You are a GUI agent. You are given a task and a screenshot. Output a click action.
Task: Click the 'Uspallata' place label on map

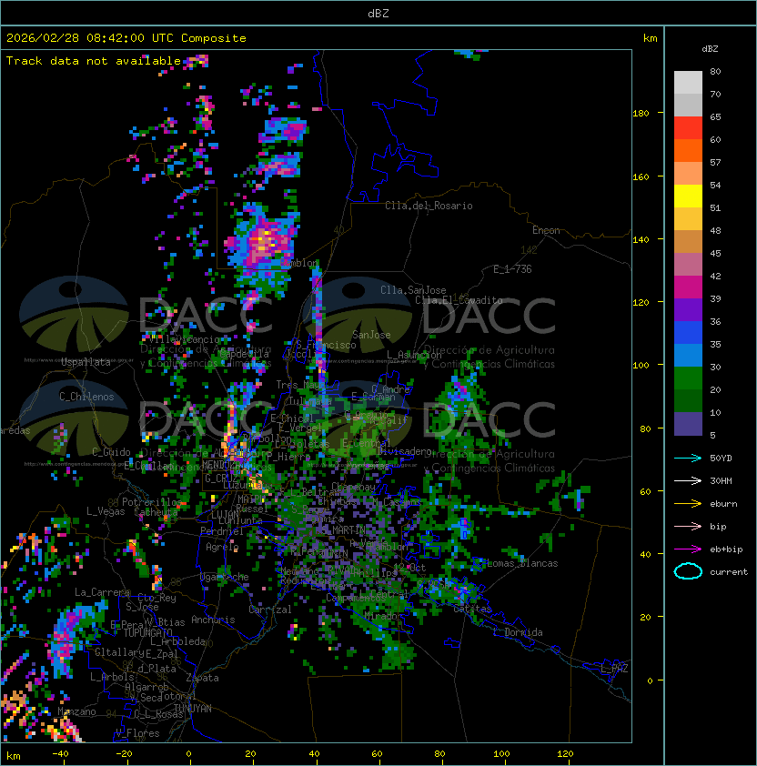[x=86, y=362]
